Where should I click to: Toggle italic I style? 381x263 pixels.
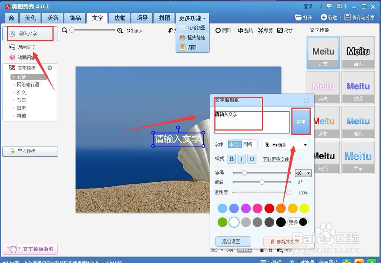(x=242, y=159)
